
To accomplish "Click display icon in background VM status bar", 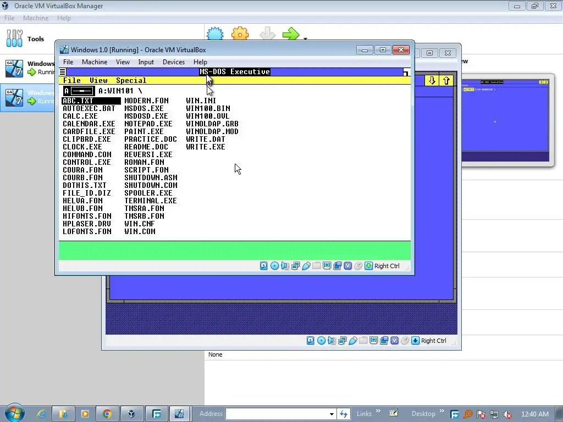I will pos(373,341).
